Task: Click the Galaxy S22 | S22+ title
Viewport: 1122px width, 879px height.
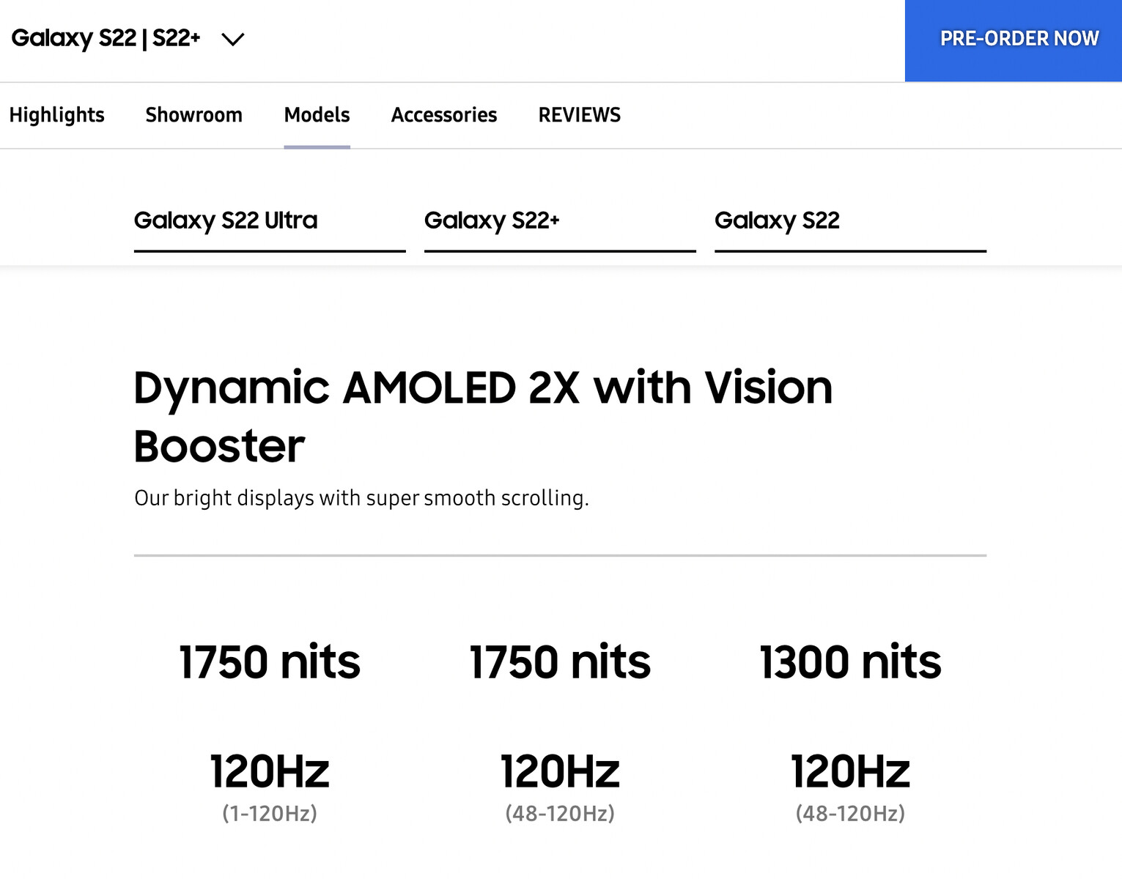Action: point(106,38)
